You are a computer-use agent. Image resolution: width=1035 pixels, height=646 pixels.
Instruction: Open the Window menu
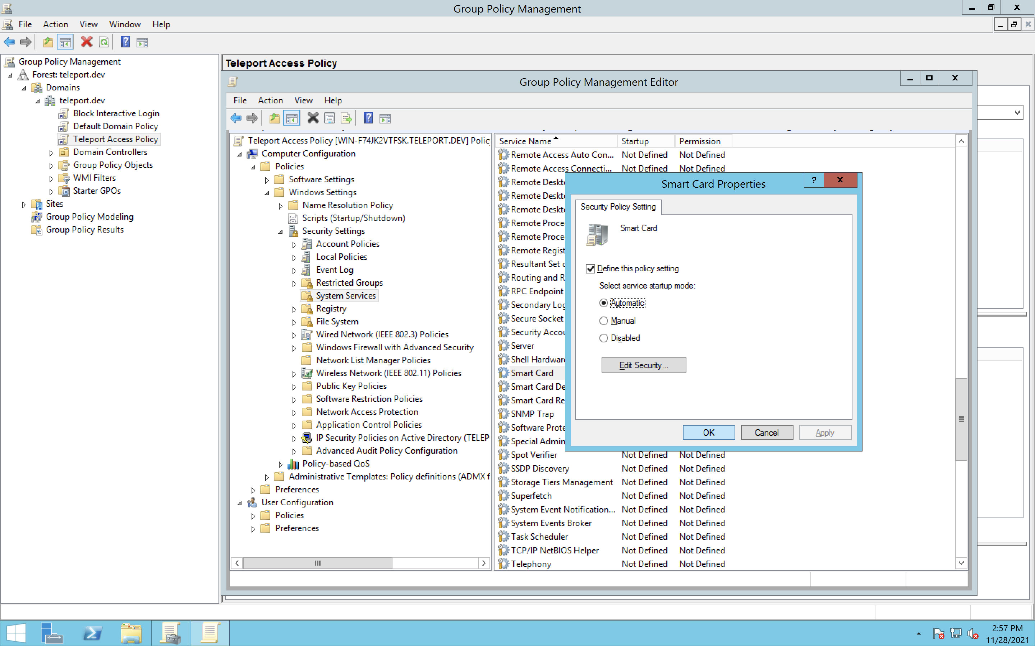coord(124,24)
